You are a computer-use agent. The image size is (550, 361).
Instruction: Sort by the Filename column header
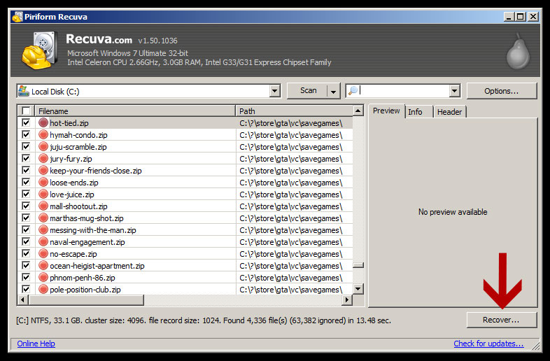click(x=135, y=111)
